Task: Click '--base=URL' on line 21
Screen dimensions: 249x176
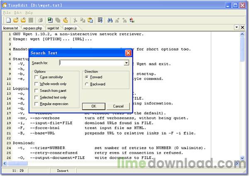Action: [42, 133]
